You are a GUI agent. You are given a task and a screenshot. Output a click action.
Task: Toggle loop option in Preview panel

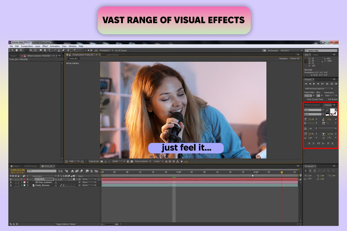pyautogui.click(x=332, y=84)
